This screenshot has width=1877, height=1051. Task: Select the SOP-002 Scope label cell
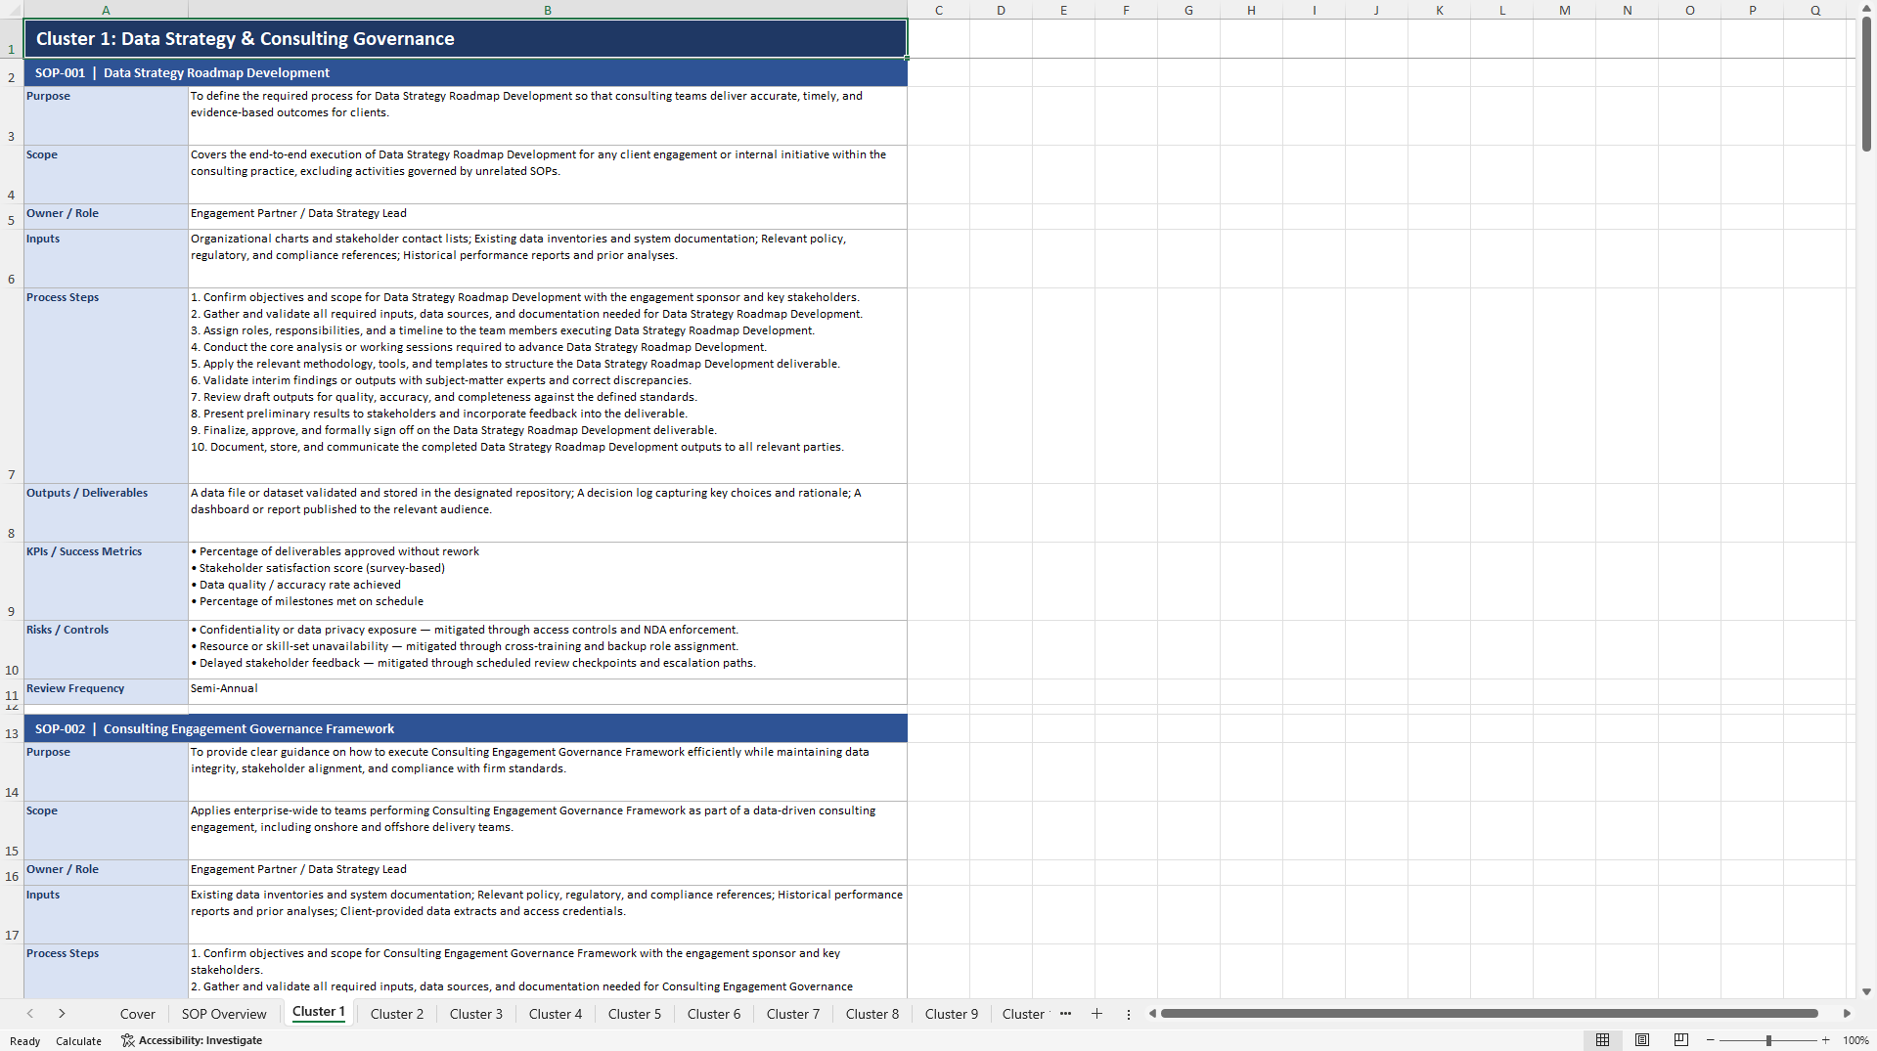pos(106,830)
